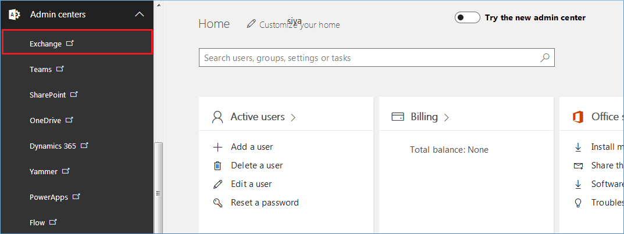Screen dimensions: 624x234
Task: Click the plus icon for Add a user
Action: tap(217, 147)
